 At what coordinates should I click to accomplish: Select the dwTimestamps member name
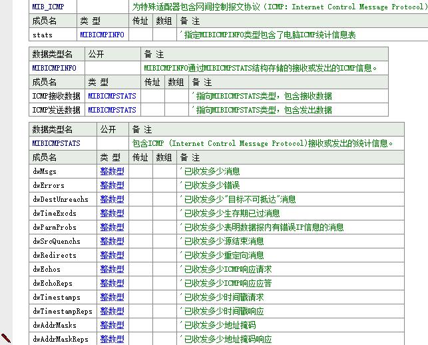(57, 297)
